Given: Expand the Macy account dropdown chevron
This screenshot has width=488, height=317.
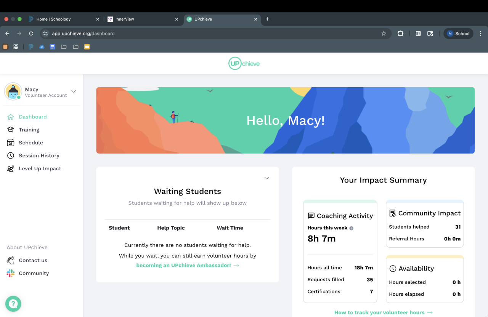Looking at the screenshot, I should [x=74, y=91].
